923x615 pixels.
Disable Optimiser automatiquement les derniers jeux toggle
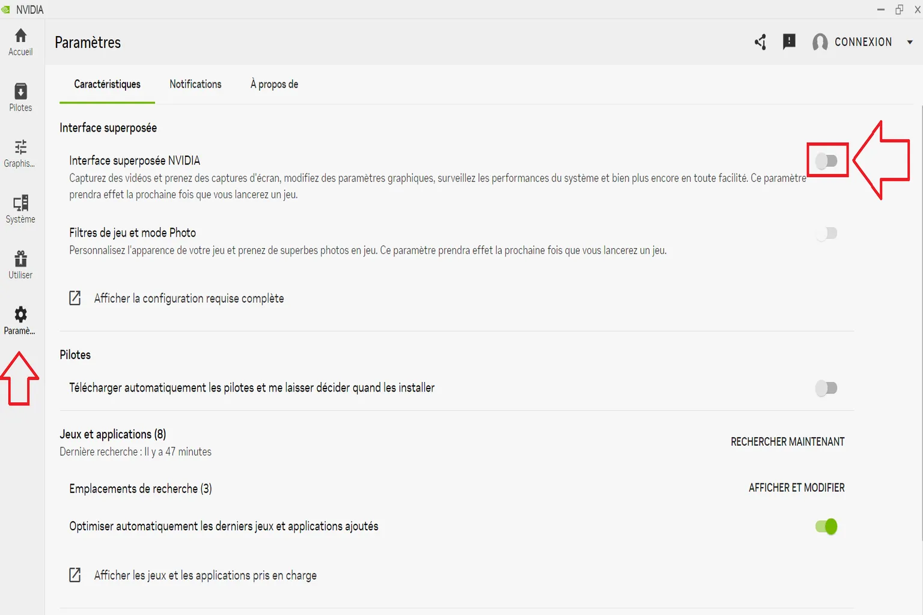pos(826,527)
